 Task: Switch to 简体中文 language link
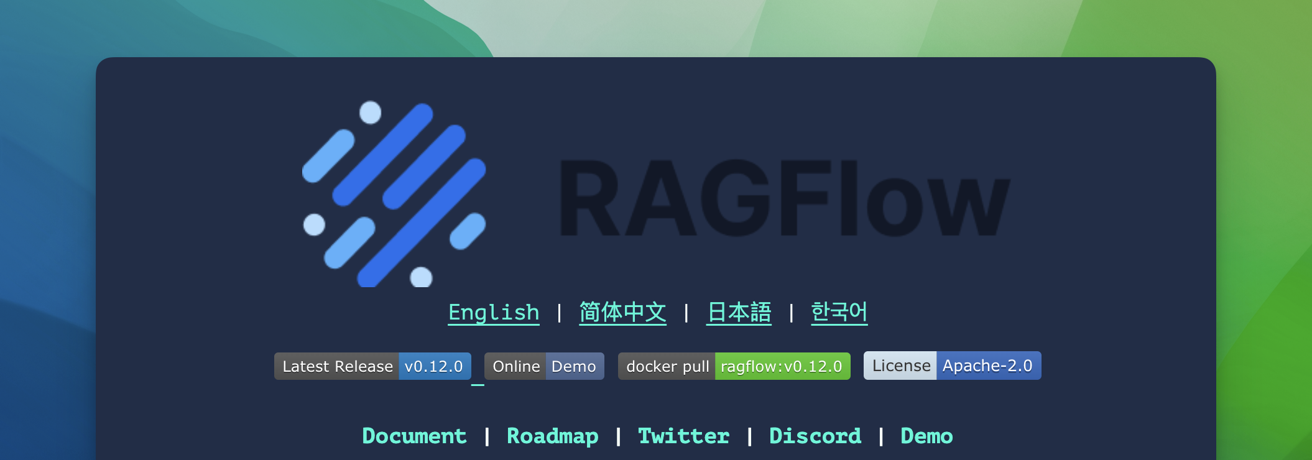coord(622,312)
